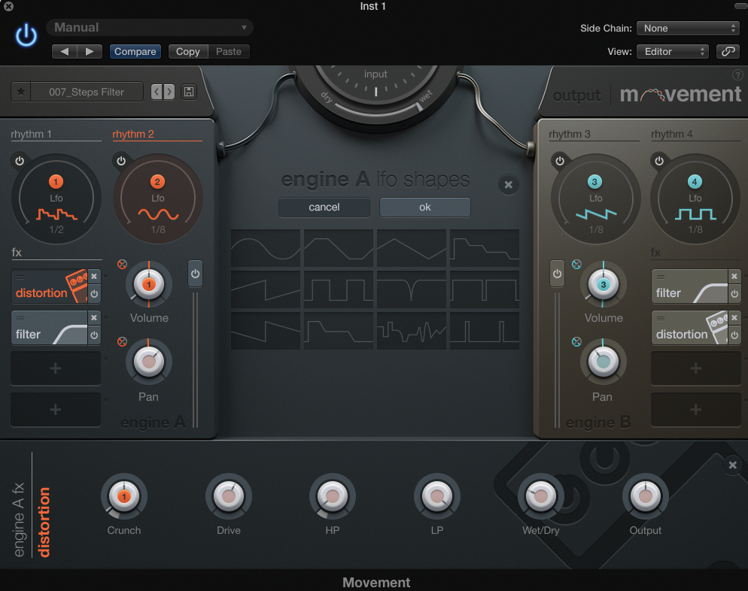Image resolution: width=748 pixels, height=591 pixels.
Task: Load previous setting with the left triangle button
Action: click(65, 51)
